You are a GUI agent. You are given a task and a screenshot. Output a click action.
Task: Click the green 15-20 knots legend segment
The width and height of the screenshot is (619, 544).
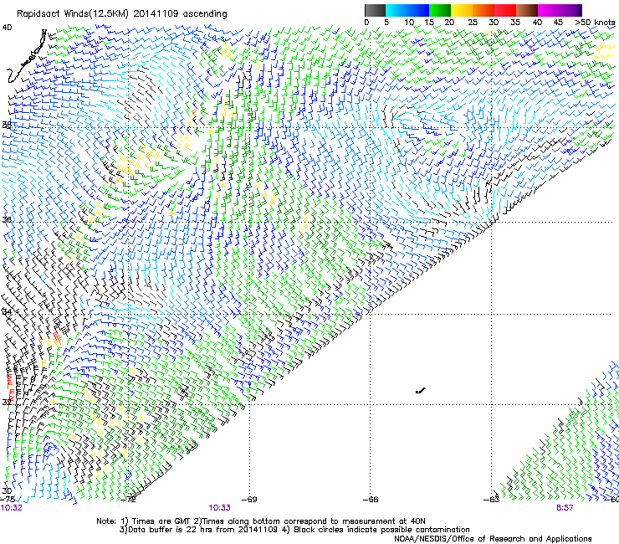(440, 10)
